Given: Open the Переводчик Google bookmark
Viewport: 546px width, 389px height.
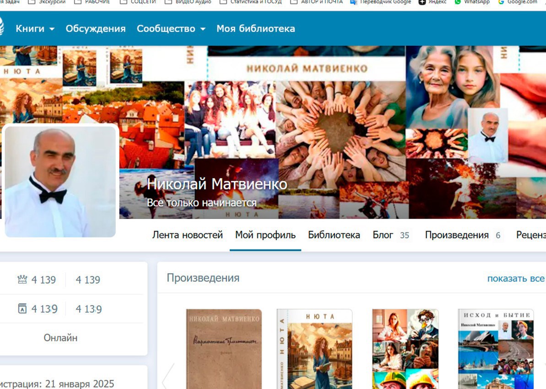Looking at the screenshot, I should [381, 2].
